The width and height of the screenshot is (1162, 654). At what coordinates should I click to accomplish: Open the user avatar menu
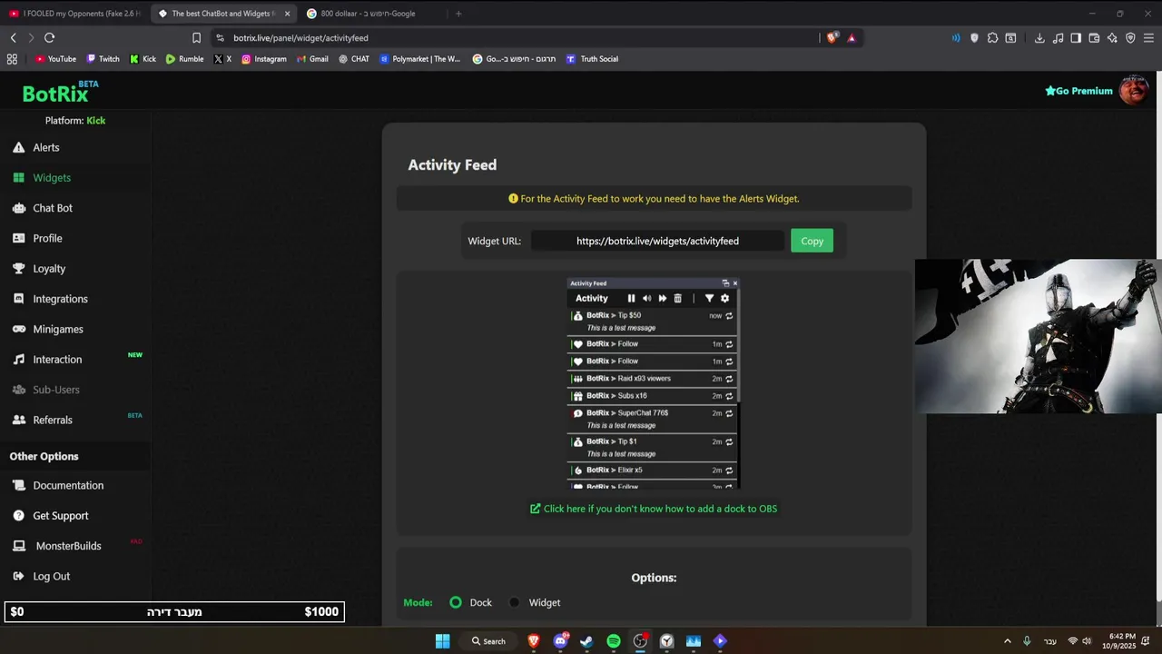tap(1133, 91)
